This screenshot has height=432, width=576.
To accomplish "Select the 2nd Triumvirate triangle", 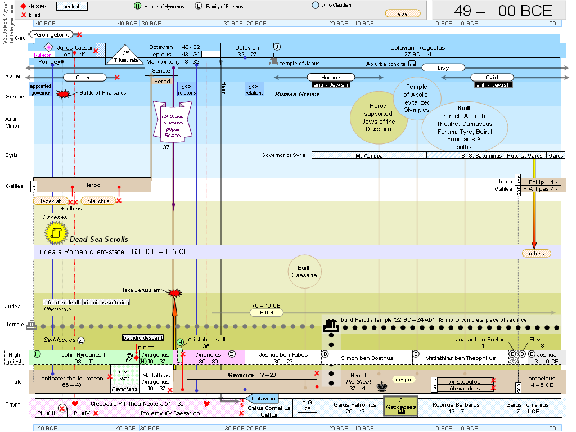I will (x=125, y=55).
